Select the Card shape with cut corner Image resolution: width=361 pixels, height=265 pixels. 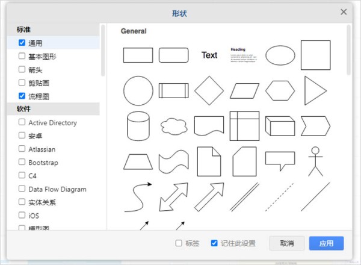click(244, 161)
